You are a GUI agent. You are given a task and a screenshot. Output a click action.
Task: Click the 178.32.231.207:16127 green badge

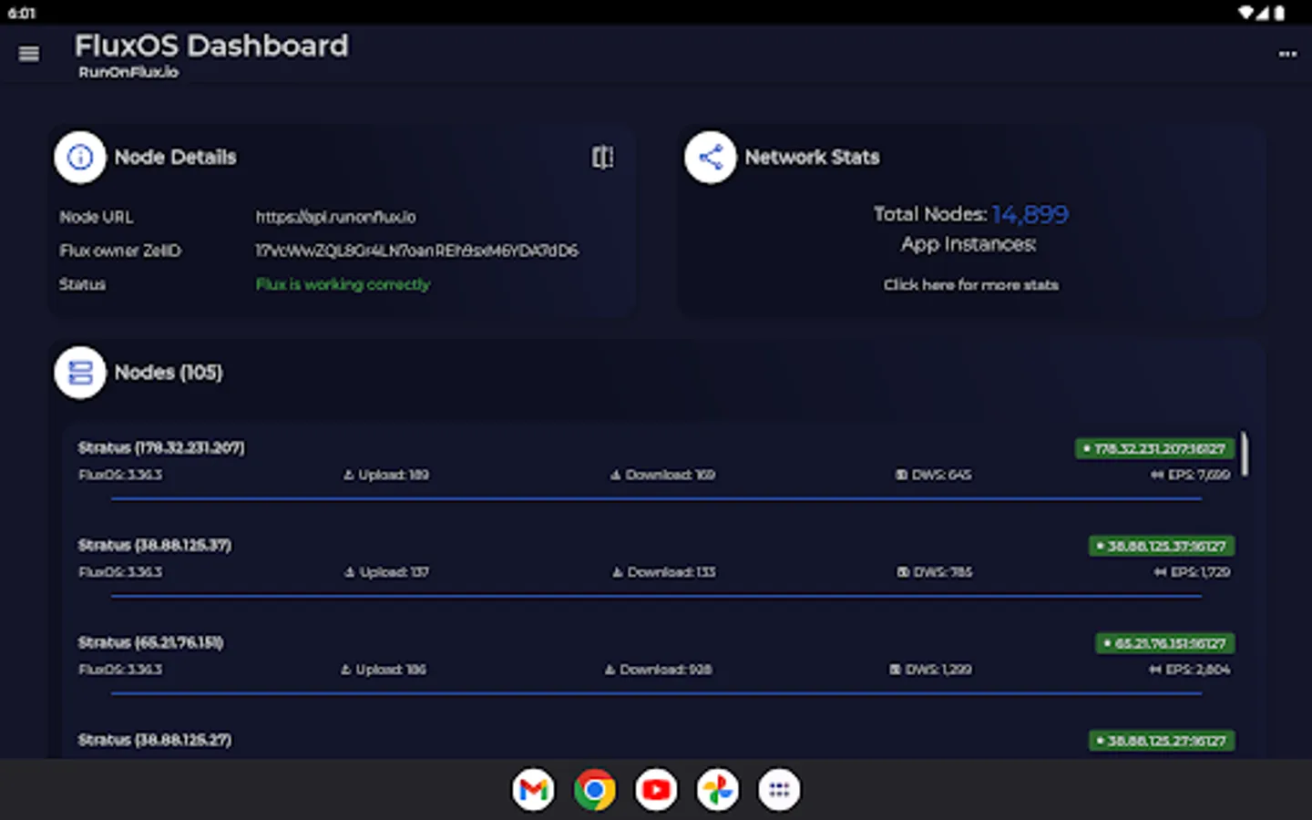[1155, 448]
